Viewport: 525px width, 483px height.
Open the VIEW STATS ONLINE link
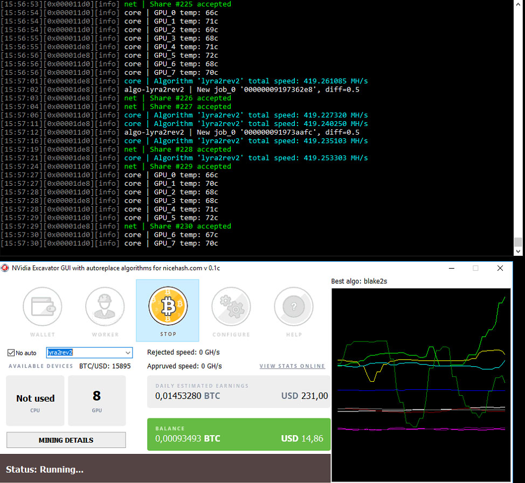pyautogui.click(x=292, y=366)
